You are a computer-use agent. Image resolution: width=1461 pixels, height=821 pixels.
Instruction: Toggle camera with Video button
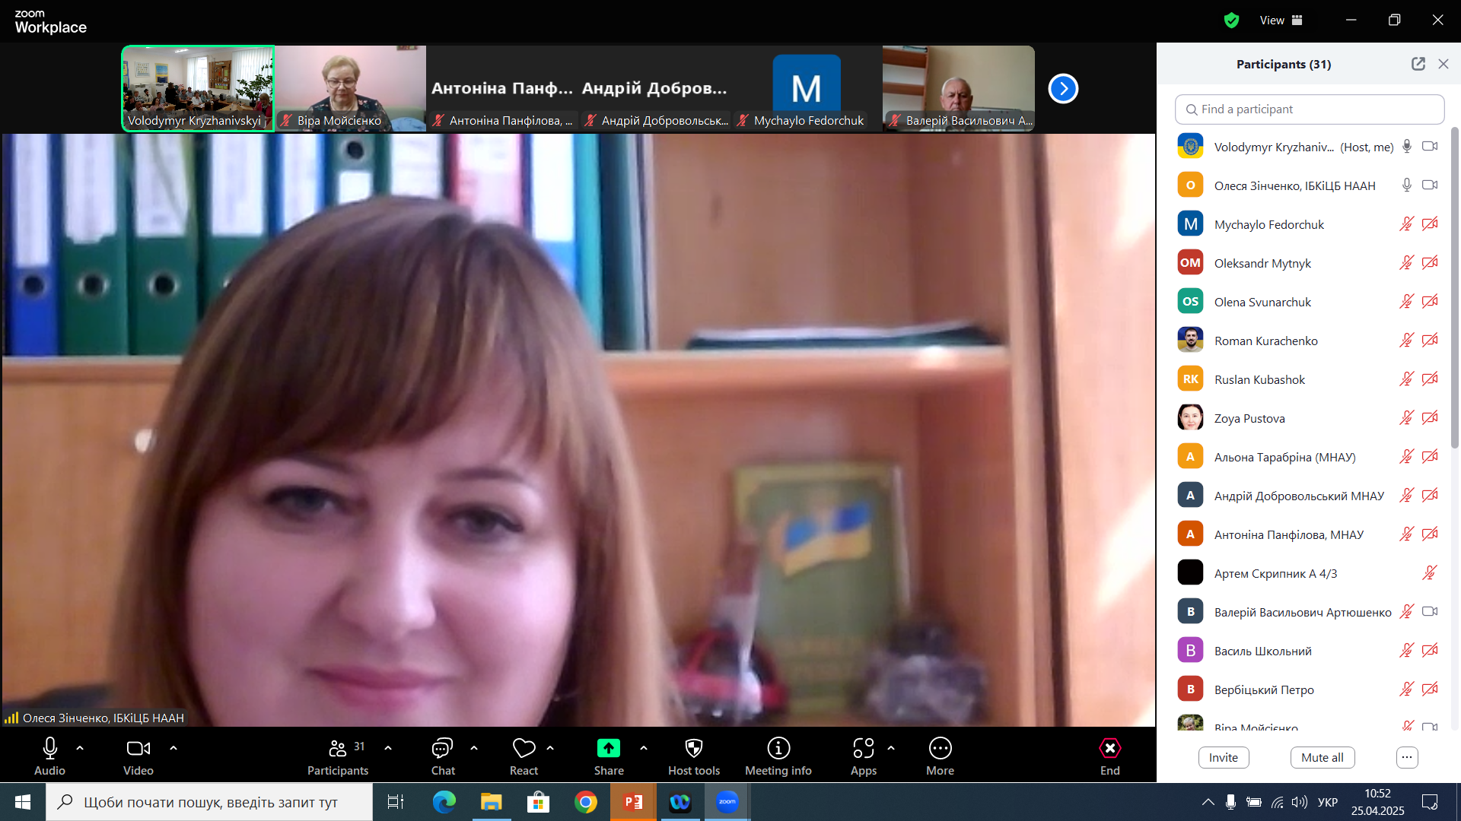[138, 749]
